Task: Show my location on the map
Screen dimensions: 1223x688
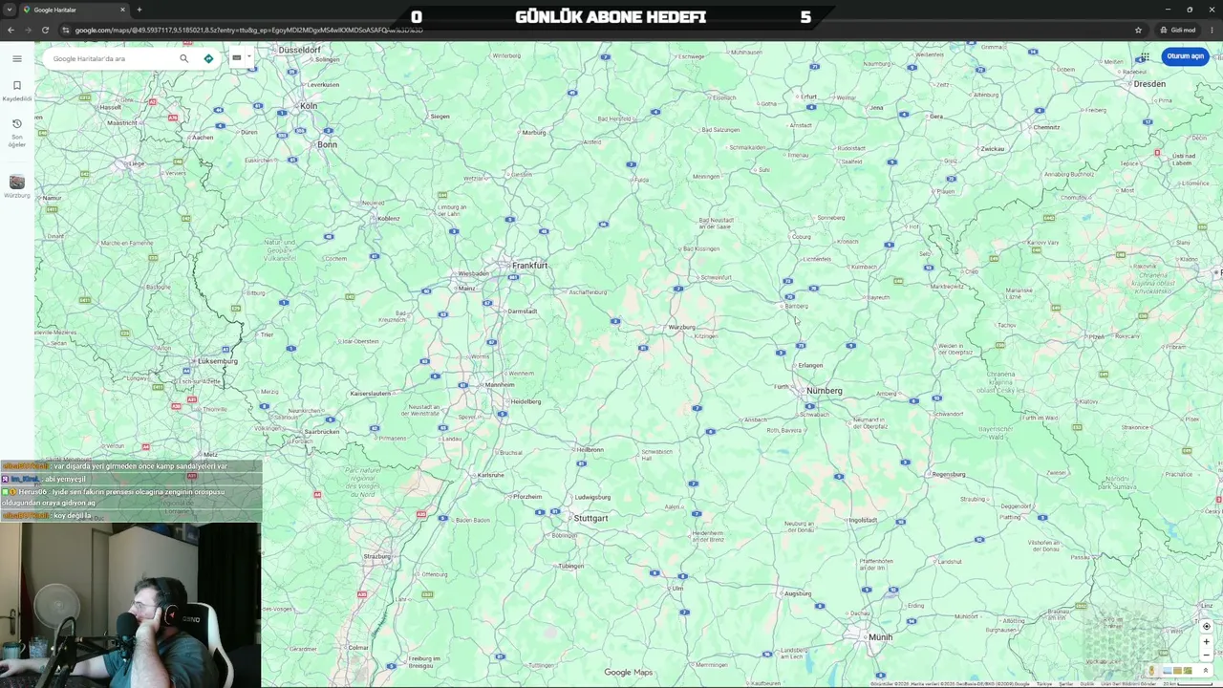Action: 1207,627
